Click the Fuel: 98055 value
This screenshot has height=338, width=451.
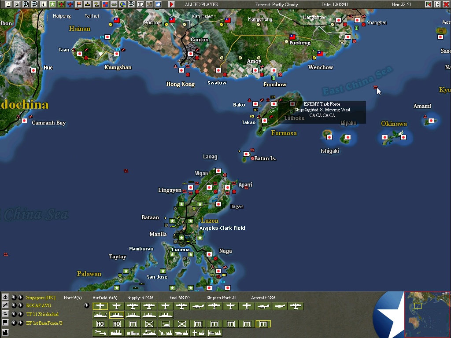(x=180, y=298)
